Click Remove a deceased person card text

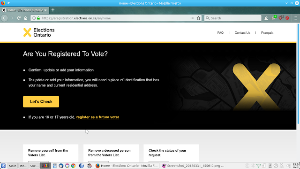point(109,153)
